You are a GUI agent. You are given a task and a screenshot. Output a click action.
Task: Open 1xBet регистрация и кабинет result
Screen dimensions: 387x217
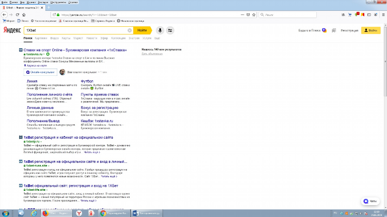click(x=68, y=137)
